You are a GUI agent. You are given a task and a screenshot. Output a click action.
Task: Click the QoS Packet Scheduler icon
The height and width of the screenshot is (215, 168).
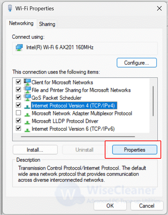click(28, 98)
